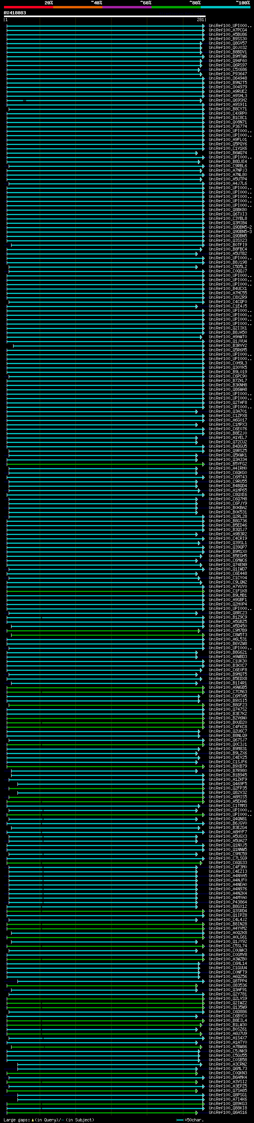This screenshot has height=1123, width=254.
Task: Open hit UniRef100_Q94F60
Action: pyautogui.click(x=228, y=61)
